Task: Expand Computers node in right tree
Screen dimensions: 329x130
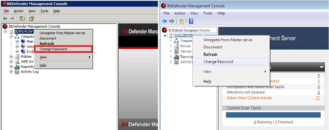Action: 170,41
